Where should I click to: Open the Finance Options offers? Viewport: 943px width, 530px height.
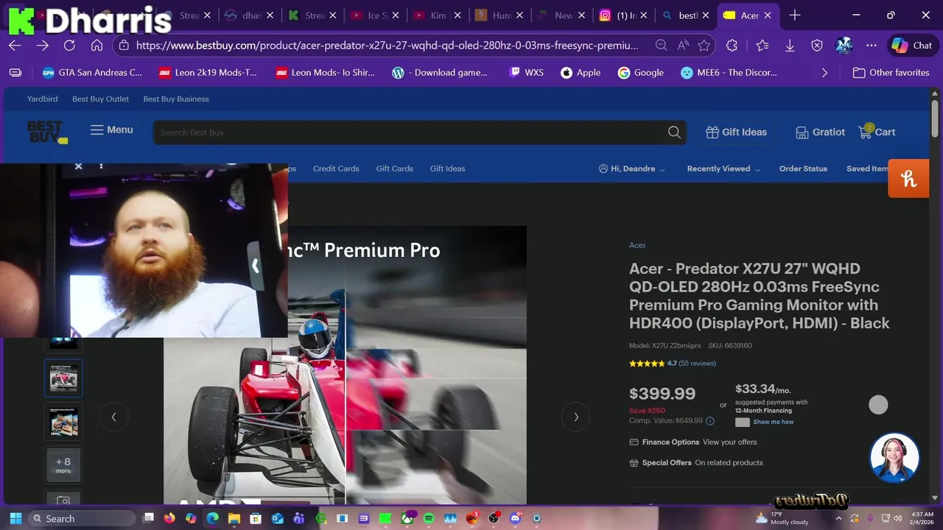tap(693, 442)
